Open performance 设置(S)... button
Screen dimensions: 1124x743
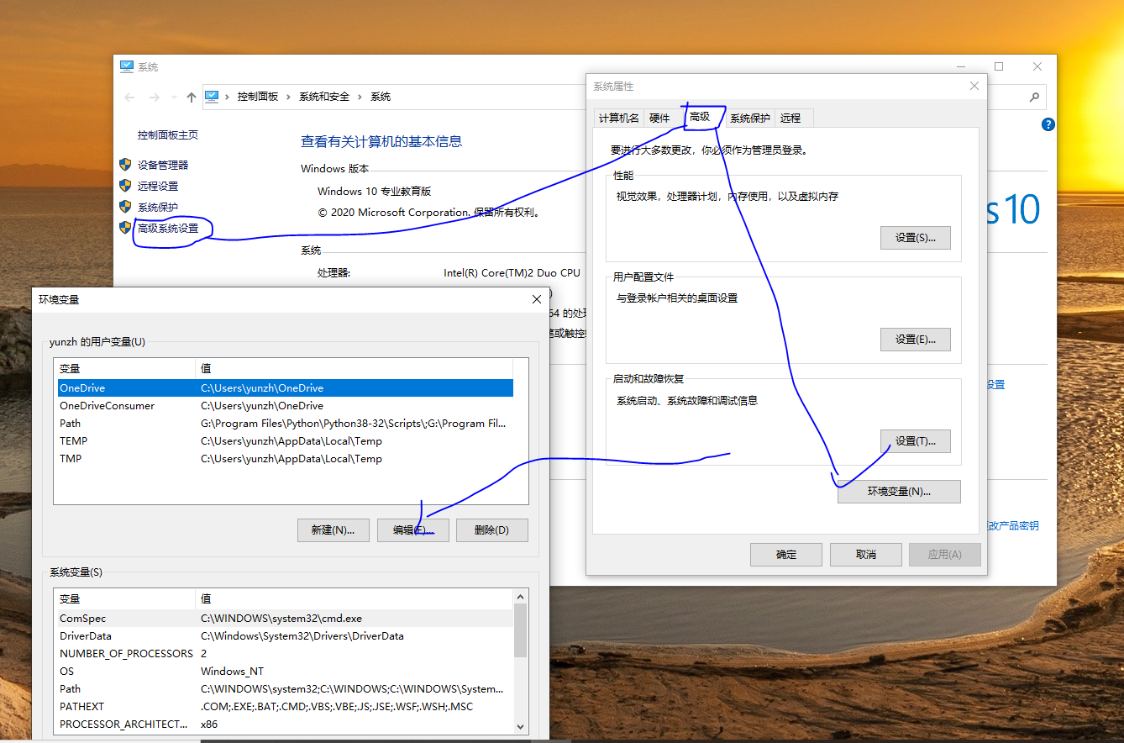tap(915, 238)
